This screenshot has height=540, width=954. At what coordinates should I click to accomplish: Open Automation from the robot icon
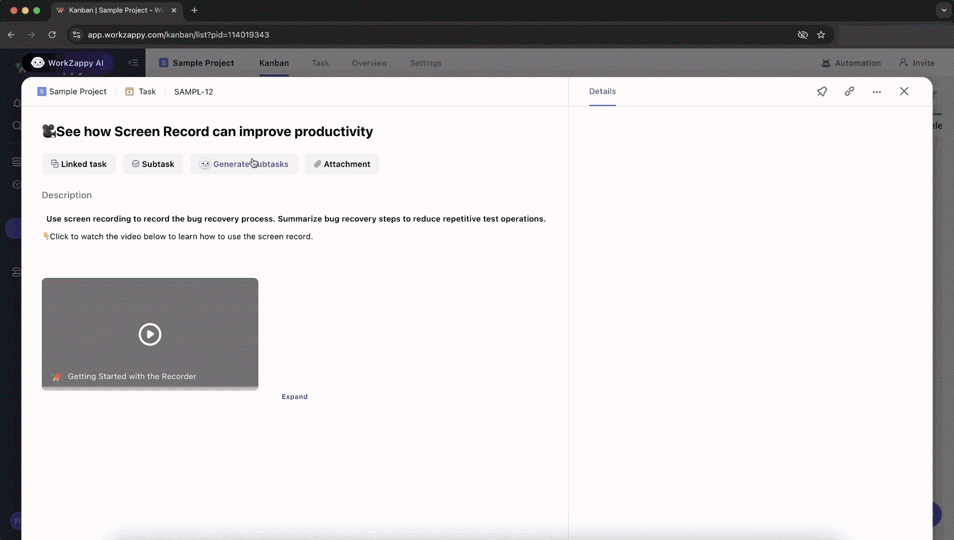tap(826, 63)
